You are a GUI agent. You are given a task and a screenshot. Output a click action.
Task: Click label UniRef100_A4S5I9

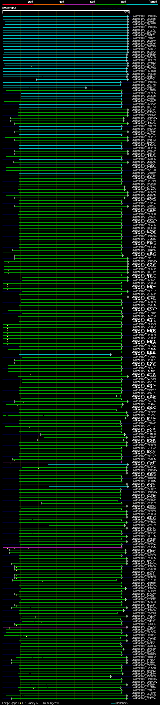(x=143, y=379)
